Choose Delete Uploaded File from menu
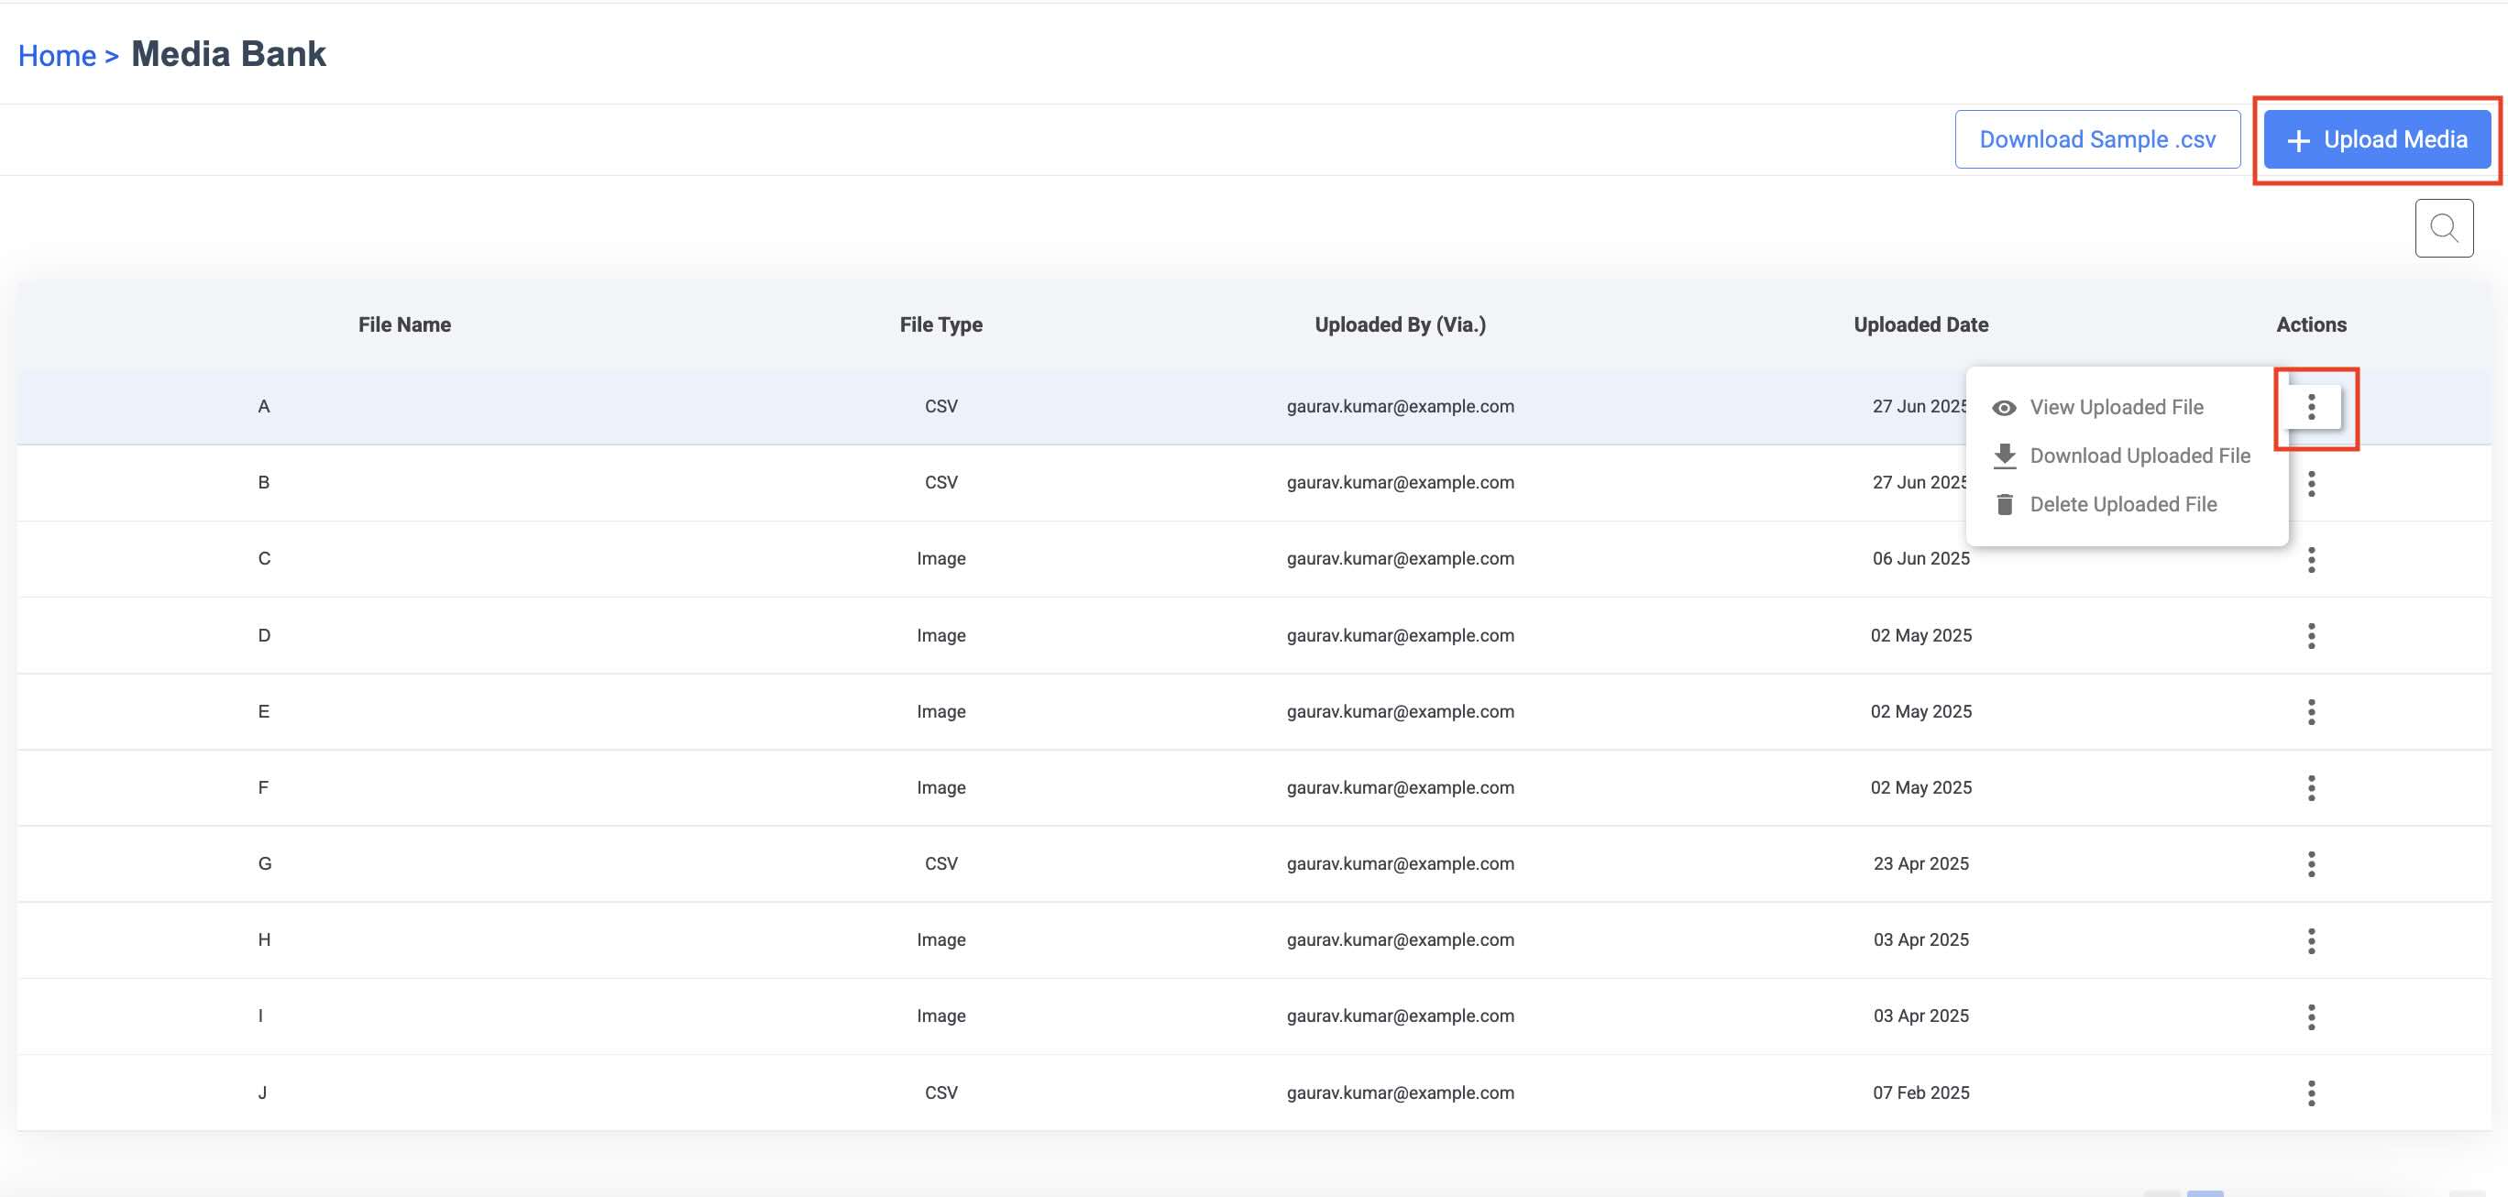 tap(2122, 504)
